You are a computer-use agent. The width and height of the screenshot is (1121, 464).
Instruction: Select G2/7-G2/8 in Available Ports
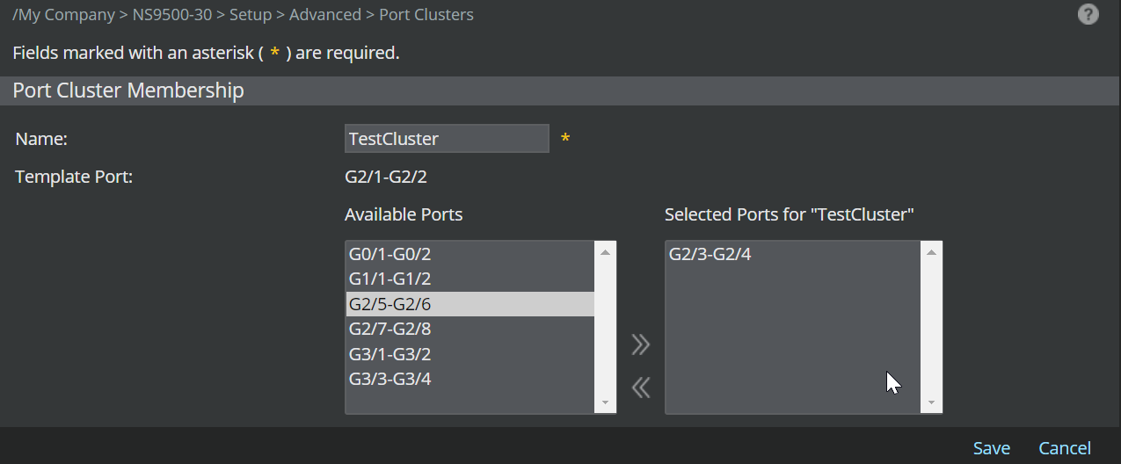(470, 330)
